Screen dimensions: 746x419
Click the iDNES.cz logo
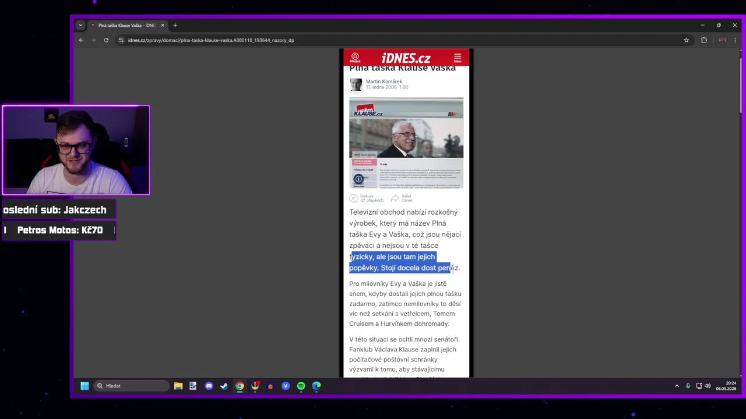click(x=406, y=58)
